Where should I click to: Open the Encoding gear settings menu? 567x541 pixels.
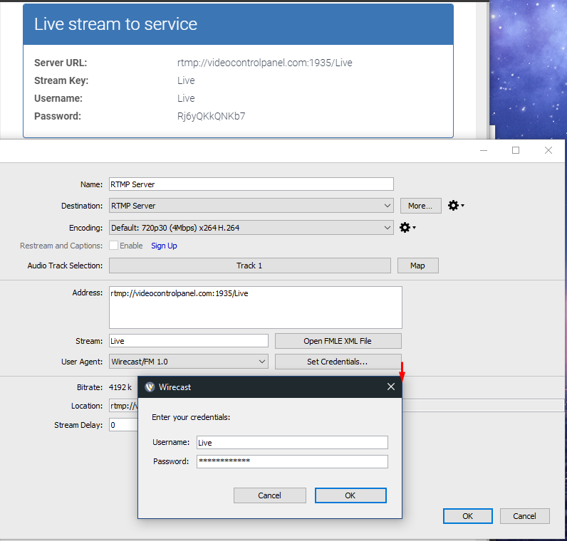tap(407, 228)
